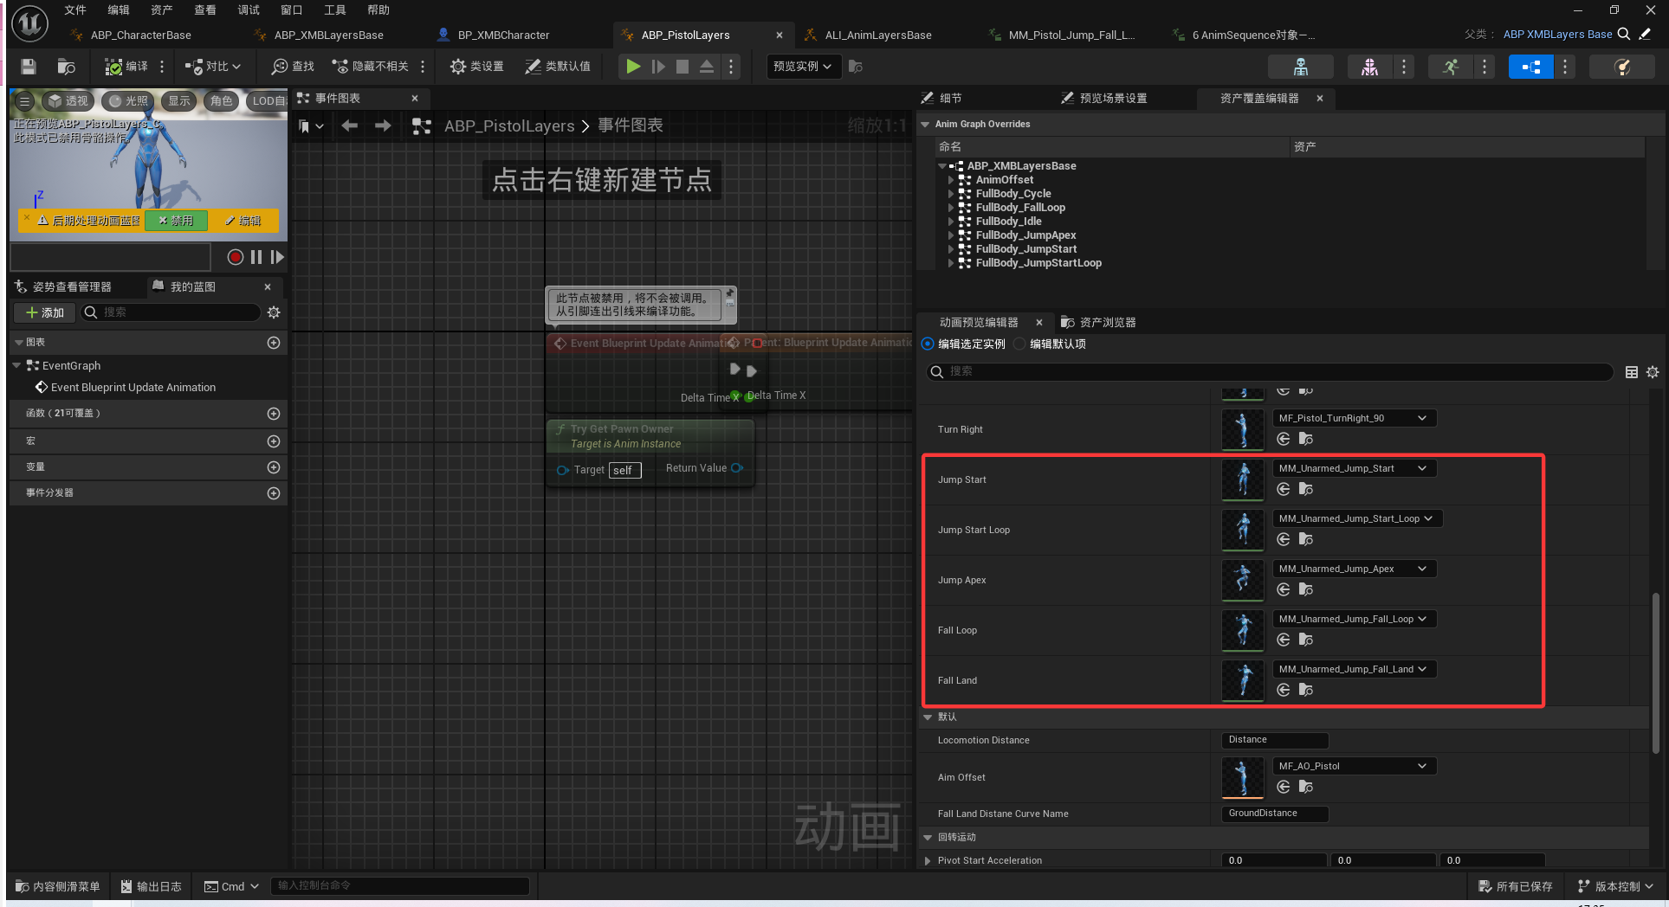Switch to Physics editor mode icon
The image size is (1669, 907).
1622,67
